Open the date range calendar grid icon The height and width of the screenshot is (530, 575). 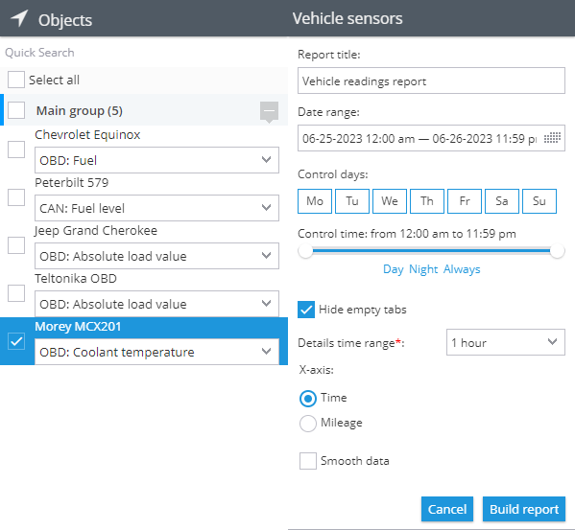(552, 138)
